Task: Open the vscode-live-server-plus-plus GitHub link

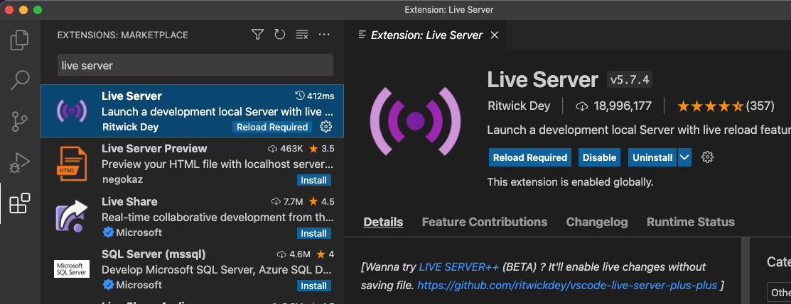Action: pos(567,286)
